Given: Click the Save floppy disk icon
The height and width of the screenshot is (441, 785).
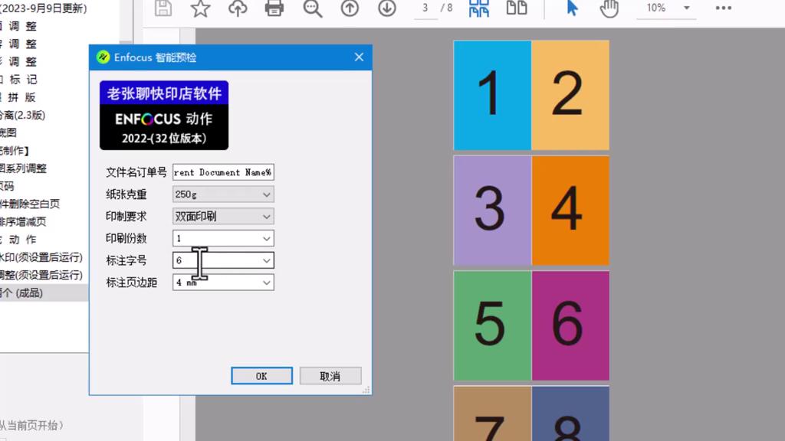Looking at the screenshot, I should click(x=163, y=8).
